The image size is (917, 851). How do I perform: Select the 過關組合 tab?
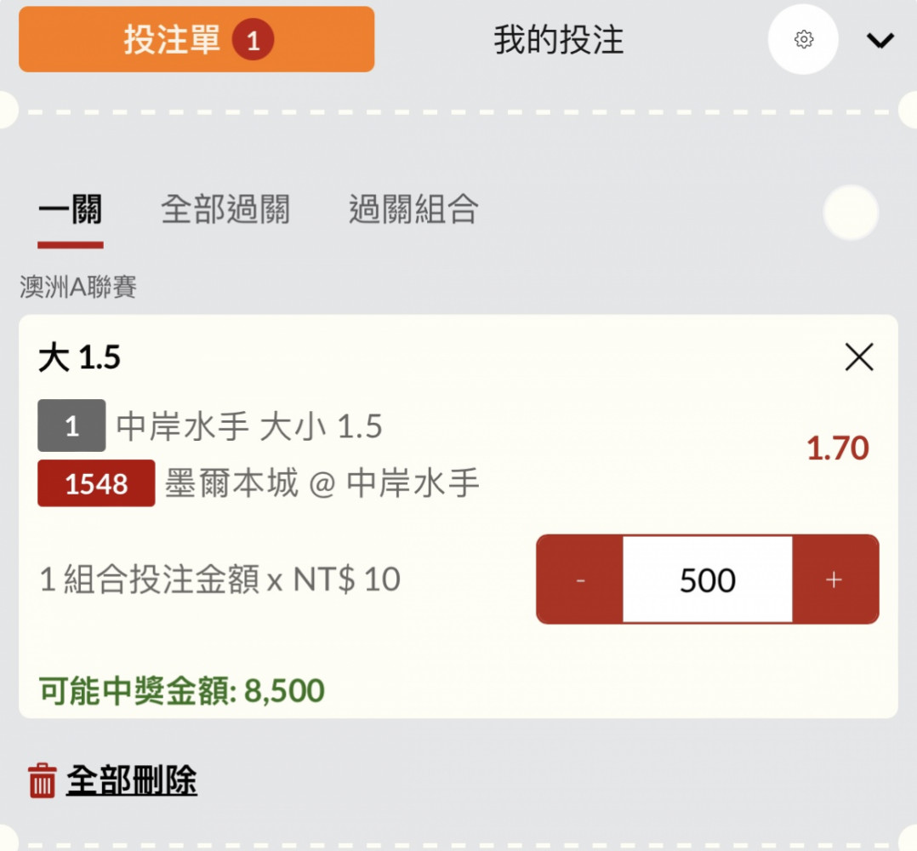(413, 209)
